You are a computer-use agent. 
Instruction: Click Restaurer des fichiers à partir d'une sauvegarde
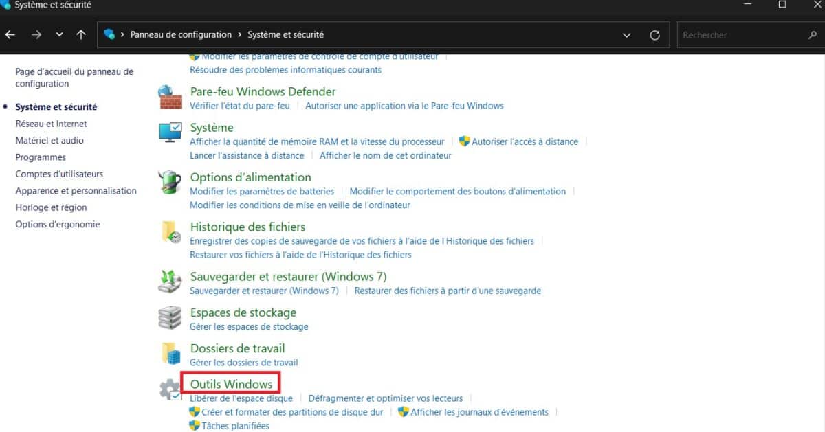tap(448, 291)
